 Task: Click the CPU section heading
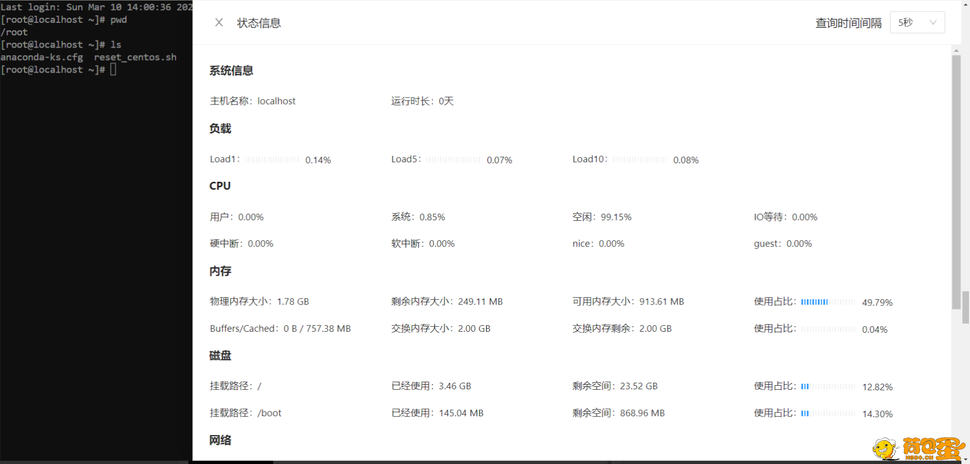point(220,186)
